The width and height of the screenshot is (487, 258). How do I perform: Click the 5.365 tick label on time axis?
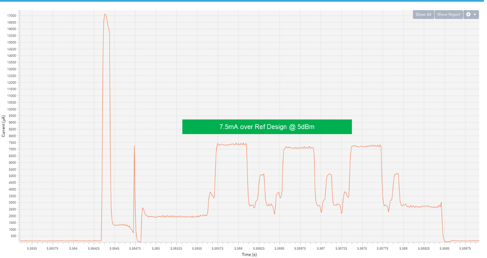point(156,249)
